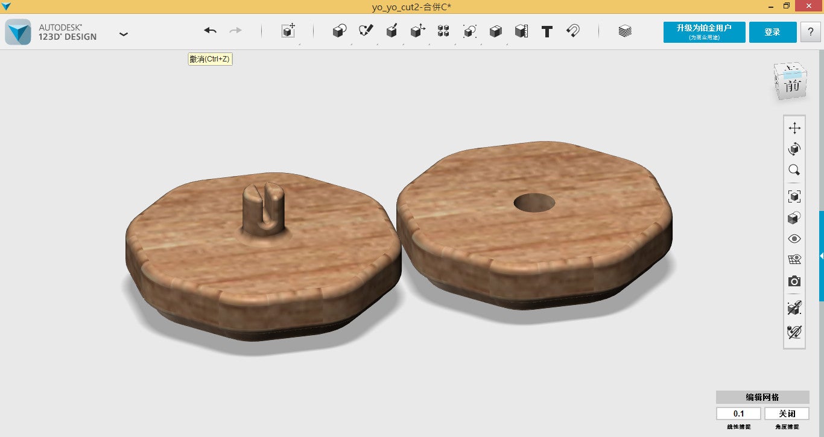Click the front face of view cube
824x437 pixels.
[791, 86]
